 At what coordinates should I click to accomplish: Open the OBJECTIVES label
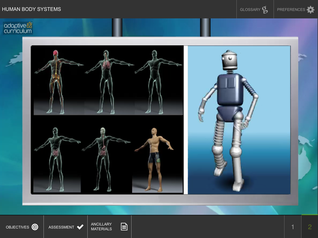coord(17,227)
